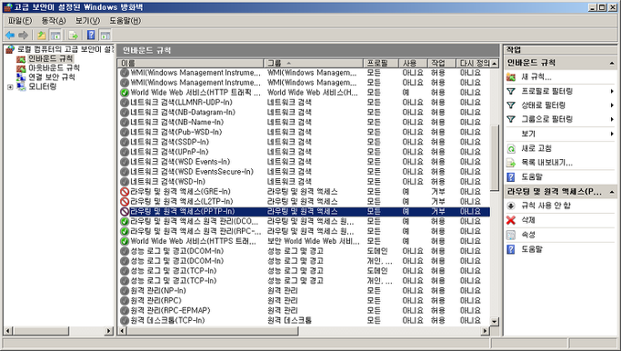The height and width of the screenshot is (351, 621).
Task: Click green check icon of World Wide Web 서비스(HTTP) rule
Action: pyautogui.click(x=125, y=93)
